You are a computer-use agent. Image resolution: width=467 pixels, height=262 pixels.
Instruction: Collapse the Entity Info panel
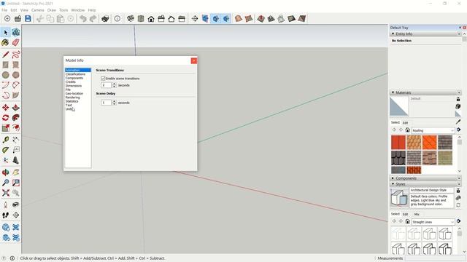point(393,34)
